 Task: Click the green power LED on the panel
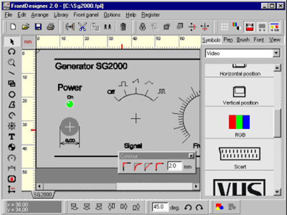(69, 104)
